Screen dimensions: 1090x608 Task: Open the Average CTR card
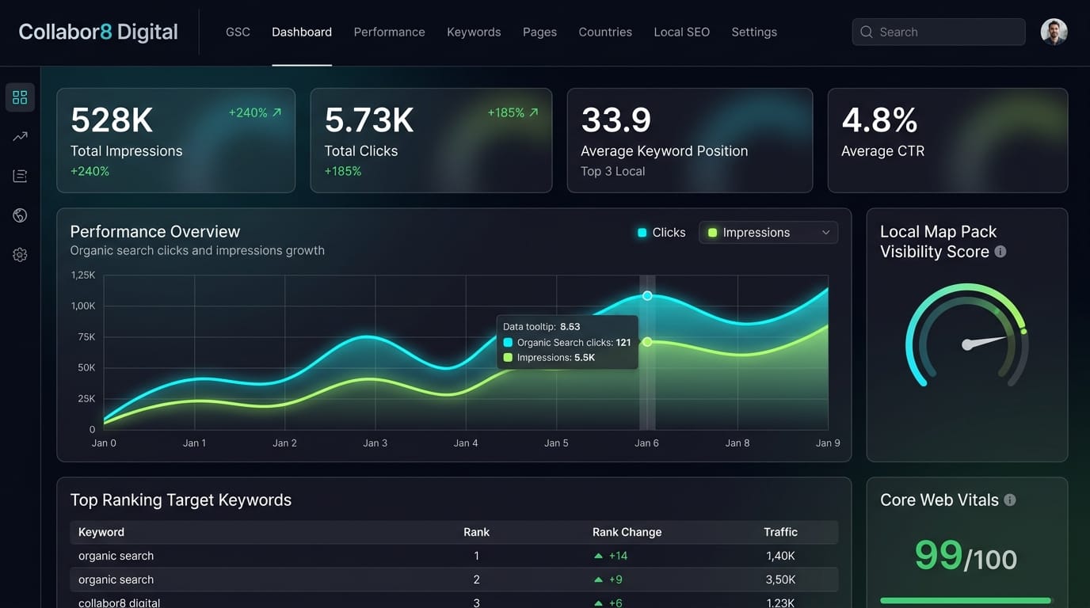pyautogui.click(x=947, y=140)
